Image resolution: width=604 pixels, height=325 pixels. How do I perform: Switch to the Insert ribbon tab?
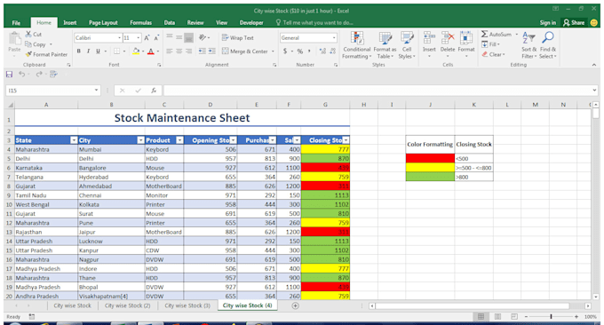69,23
